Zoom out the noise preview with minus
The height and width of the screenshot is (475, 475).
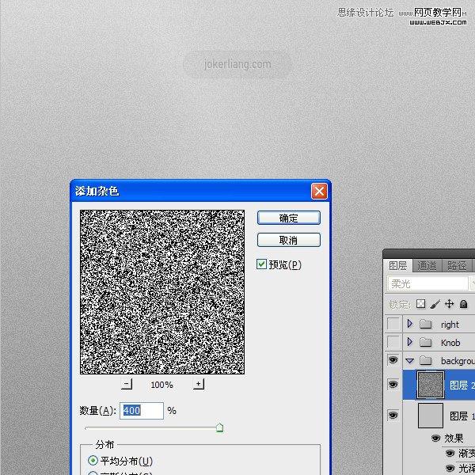coord(127,385)
